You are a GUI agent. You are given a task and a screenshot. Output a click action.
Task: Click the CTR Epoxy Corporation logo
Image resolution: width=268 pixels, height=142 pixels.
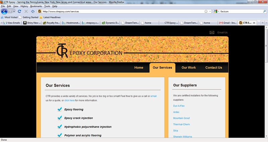click(x=89, y=51)
